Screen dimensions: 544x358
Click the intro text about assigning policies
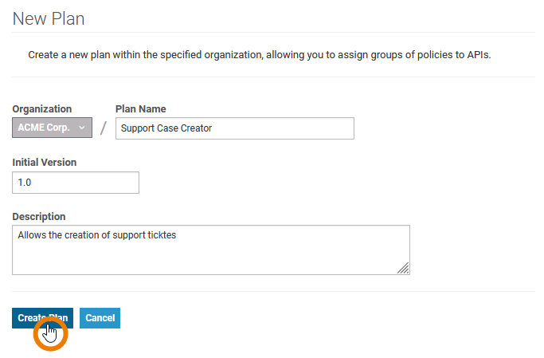[260, 55]
